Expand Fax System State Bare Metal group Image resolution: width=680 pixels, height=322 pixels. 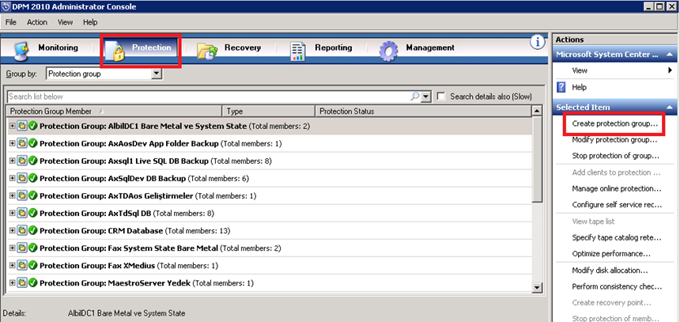click(12, 248)
